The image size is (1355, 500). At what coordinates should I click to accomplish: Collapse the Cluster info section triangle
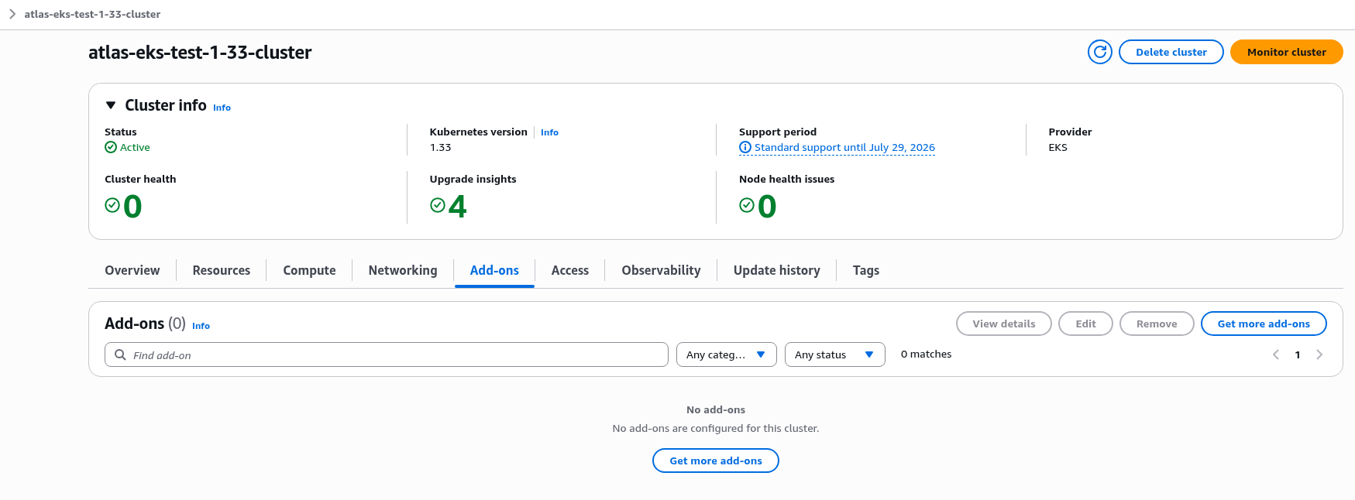tap(111, 105)
